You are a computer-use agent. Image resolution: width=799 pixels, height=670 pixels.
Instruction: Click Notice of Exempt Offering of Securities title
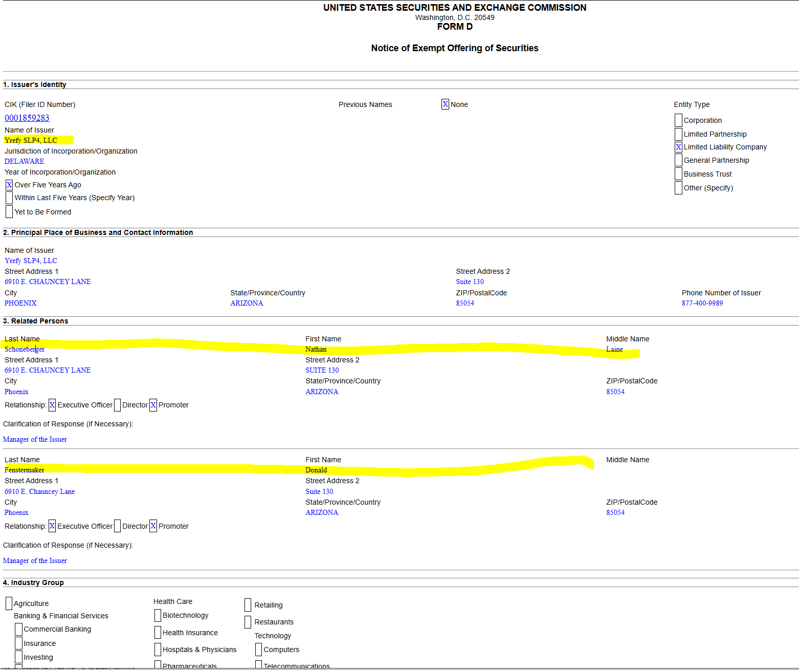click(x=455, y=48)
